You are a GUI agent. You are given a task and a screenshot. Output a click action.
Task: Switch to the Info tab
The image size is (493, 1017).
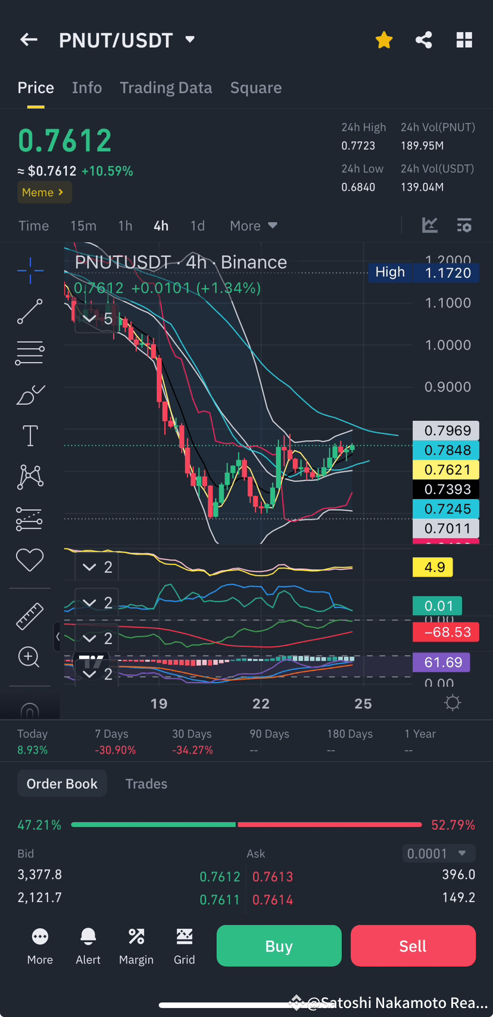[87, 88]
